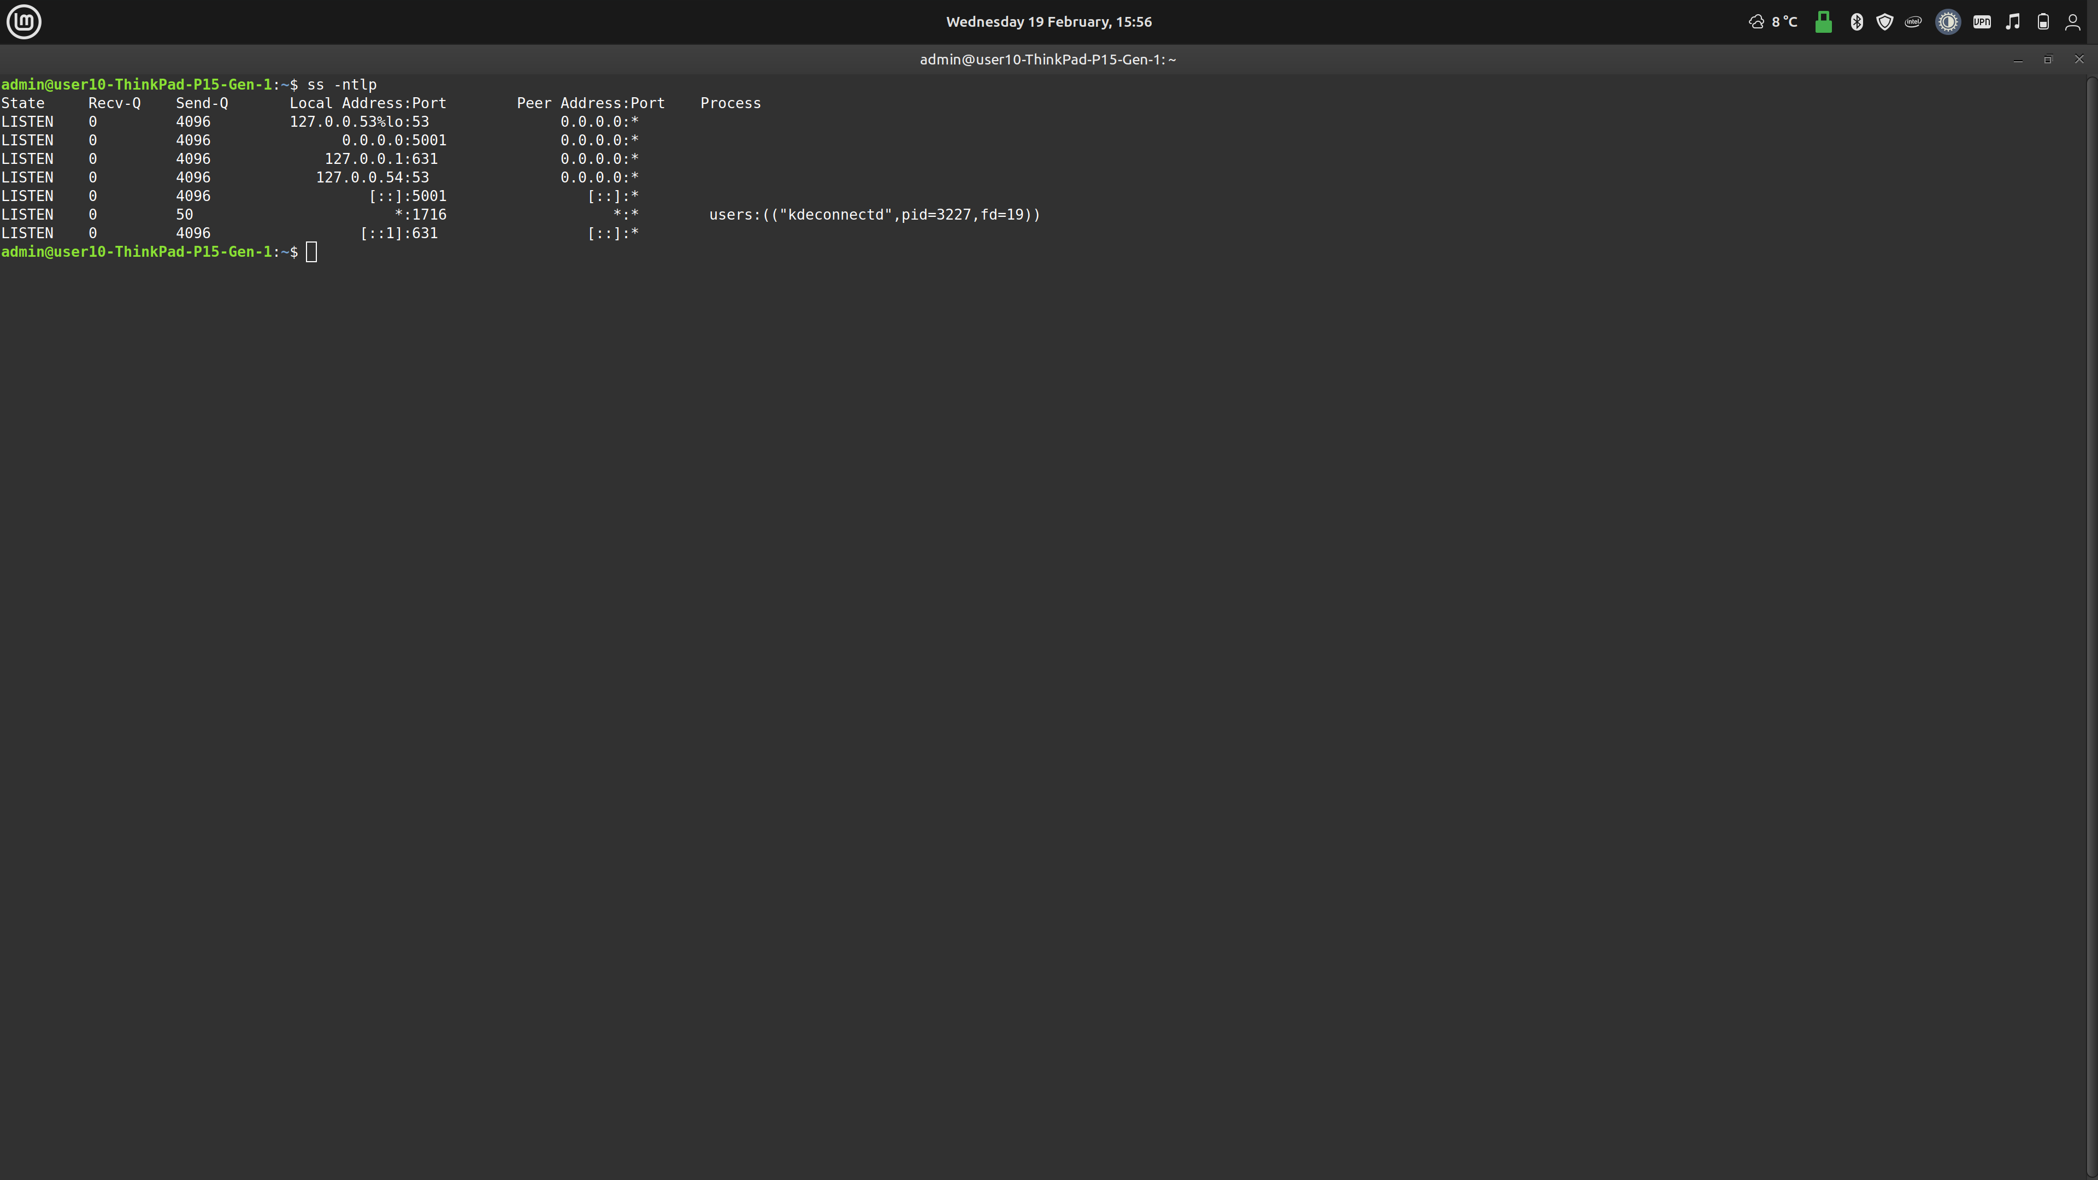Open the shield security tray icon
Screen dimensions: 2098x1180
(x=1884, y=22)
